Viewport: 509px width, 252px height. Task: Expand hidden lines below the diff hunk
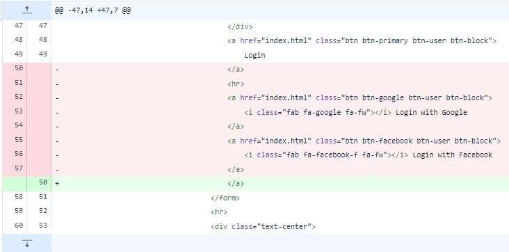(x=27, y=243)
